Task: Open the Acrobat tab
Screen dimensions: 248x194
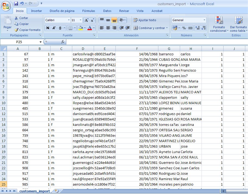Action: point(157,11)
